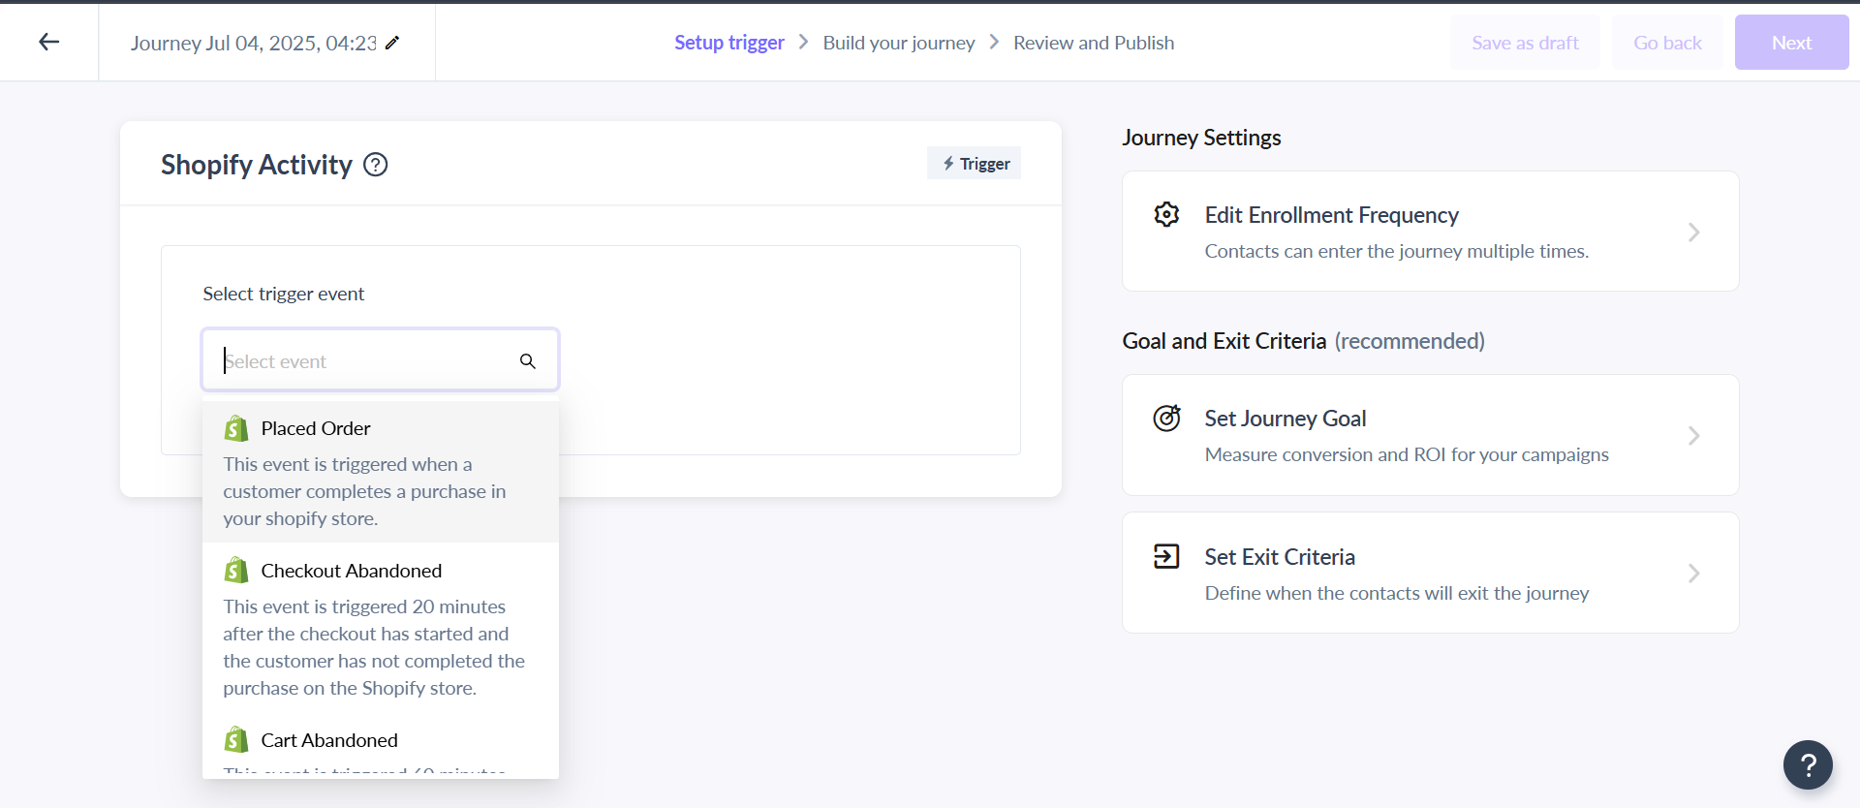Open Shopify Activity help question-mark icon
This screenshot has height=808, width=1860.
tap(376, 165)
